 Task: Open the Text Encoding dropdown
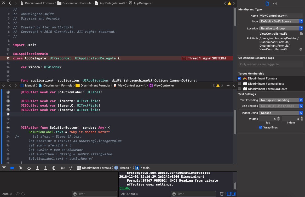(x=281, y=100)
